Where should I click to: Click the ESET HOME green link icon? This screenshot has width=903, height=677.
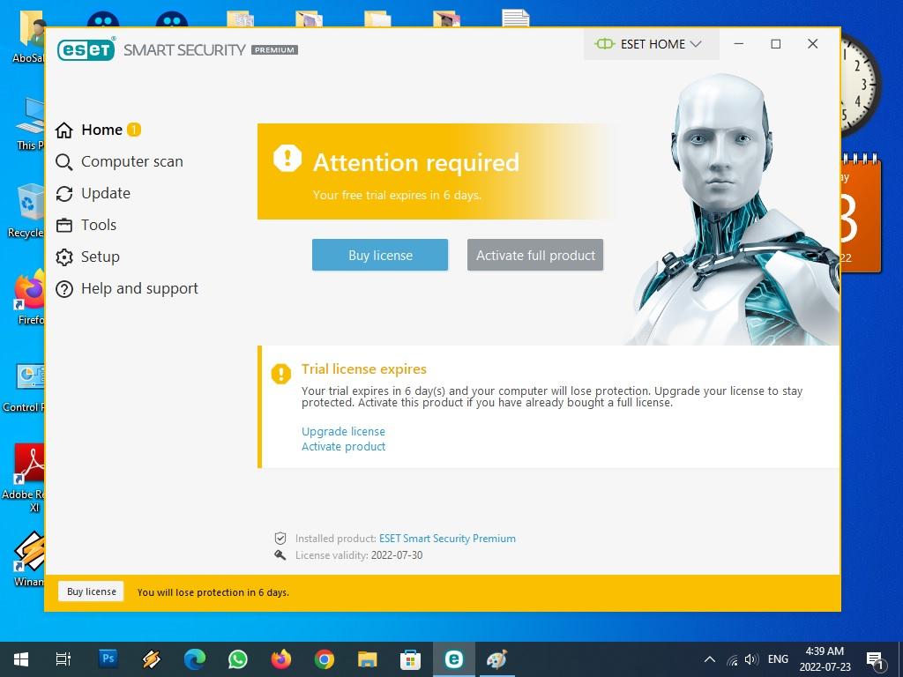coord(605,44)
